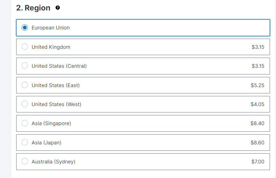Screen dimensions: 276x178
Task: Click the $8.40 Singapore price
Action: [257, 124]
